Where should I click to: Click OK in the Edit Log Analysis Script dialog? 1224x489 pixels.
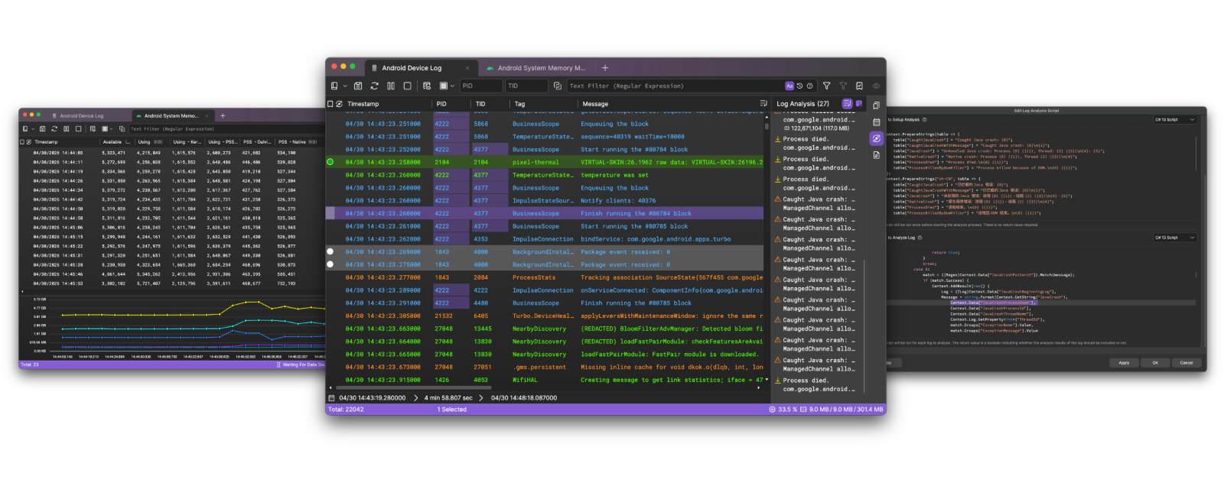tap(1155, 362)
